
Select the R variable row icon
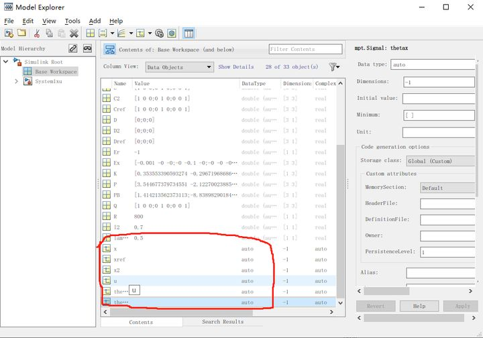107,217
